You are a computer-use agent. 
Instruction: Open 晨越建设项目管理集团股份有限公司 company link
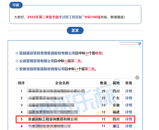tap(47, 53)
